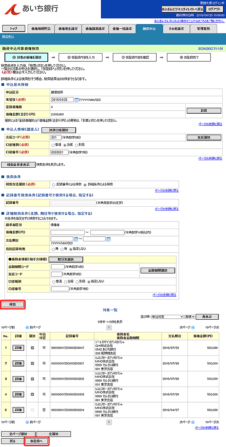Click the 全選択 button
The width and height of the screenshot is (226, 447).
53,434
